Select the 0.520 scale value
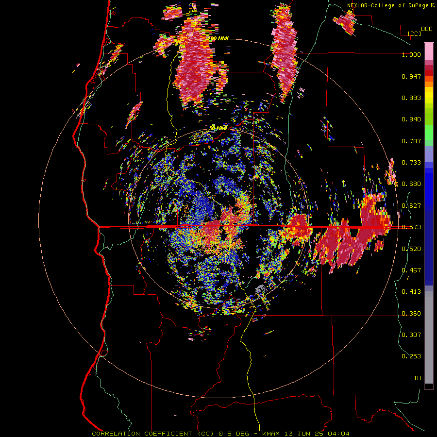This screenshot has width=437, height=437. pyautogui.click(x=411, y=249)
